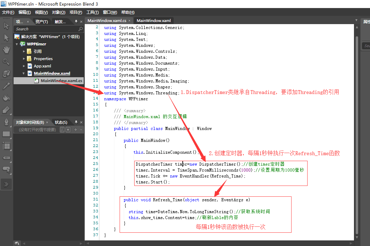The image size is (370, 246).
Task: Click the search magnifier in Projects panel
Action: pyautogui.click(x=81, y=29)
